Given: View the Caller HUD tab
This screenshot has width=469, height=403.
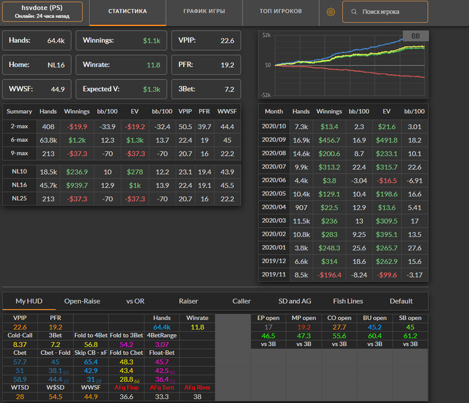Looking at the screenshot, I should (241, 301).
